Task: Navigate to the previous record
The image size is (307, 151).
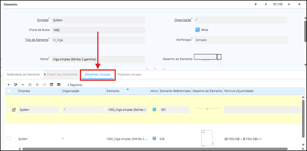Action: [266, 4]
